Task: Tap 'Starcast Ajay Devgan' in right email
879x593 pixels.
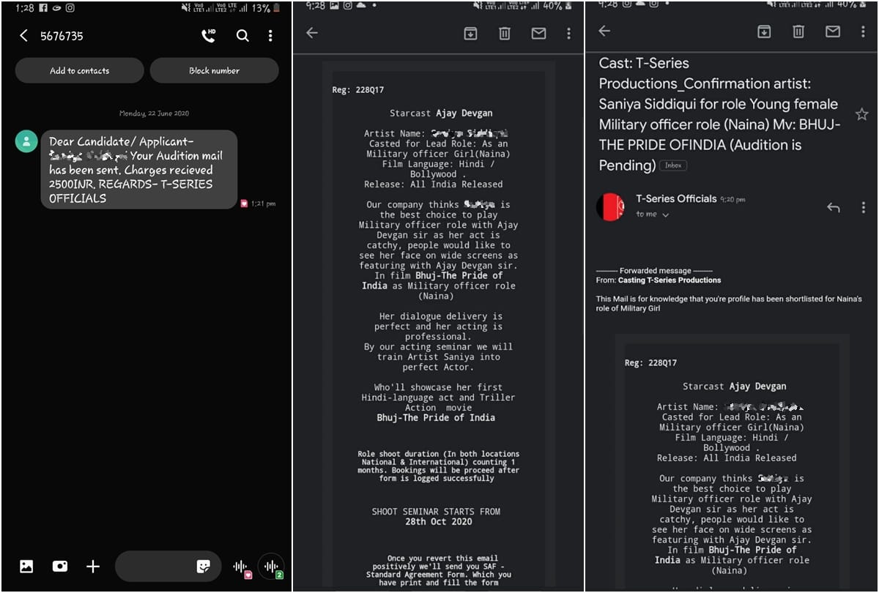Action: coord(734,387)
